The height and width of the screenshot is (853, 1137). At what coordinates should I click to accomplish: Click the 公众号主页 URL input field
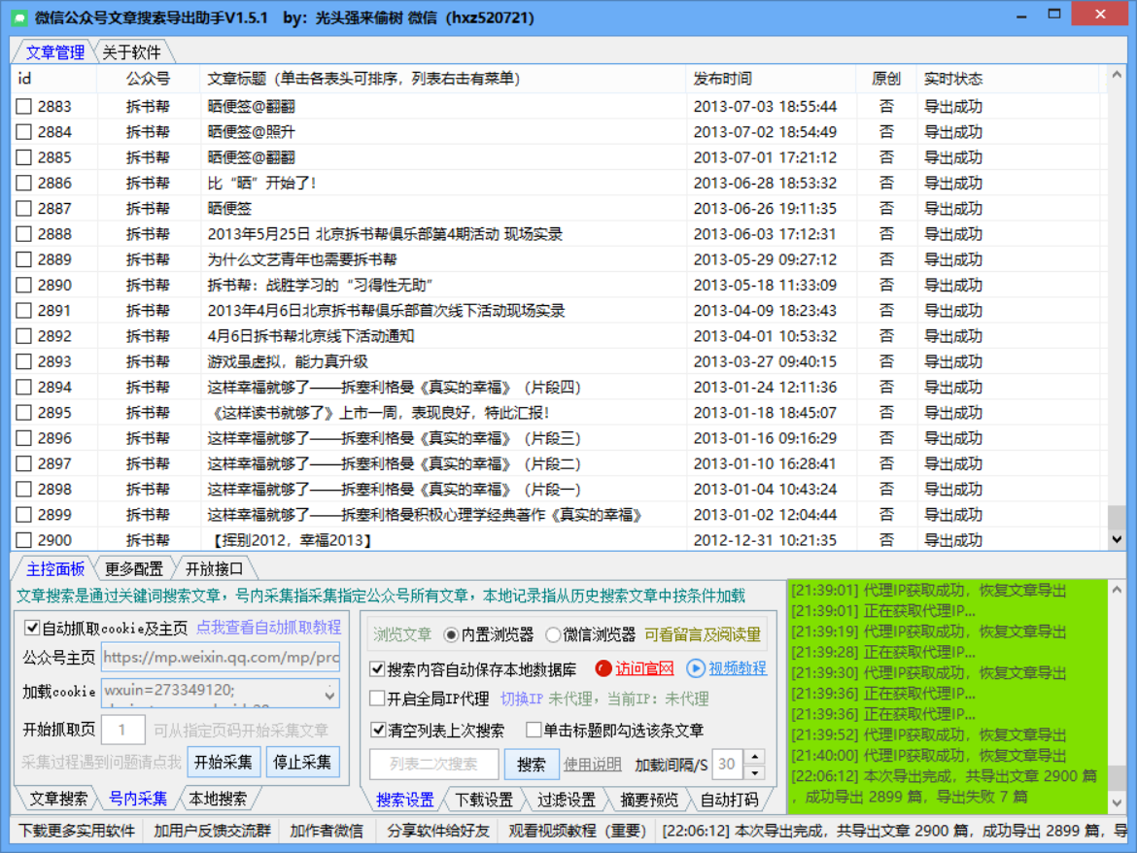(221, 658)
